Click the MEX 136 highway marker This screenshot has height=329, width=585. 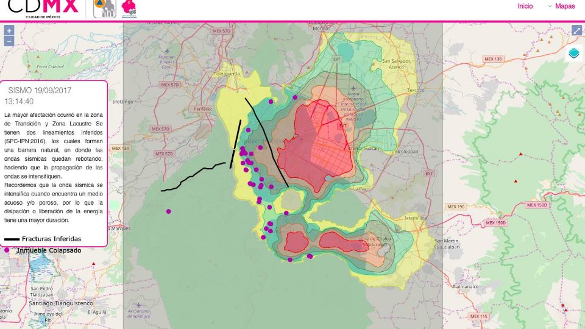click(x=492, y=59)
